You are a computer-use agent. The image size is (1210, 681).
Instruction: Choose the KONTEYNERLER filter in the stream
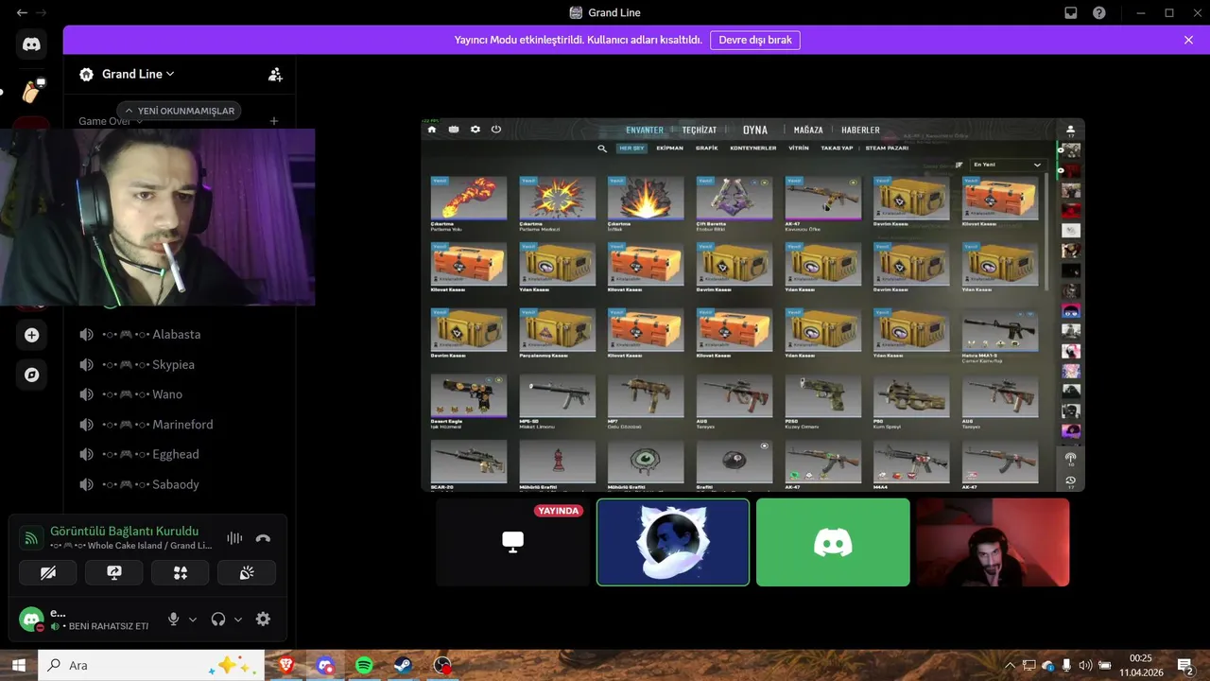[x=753, y=148]
